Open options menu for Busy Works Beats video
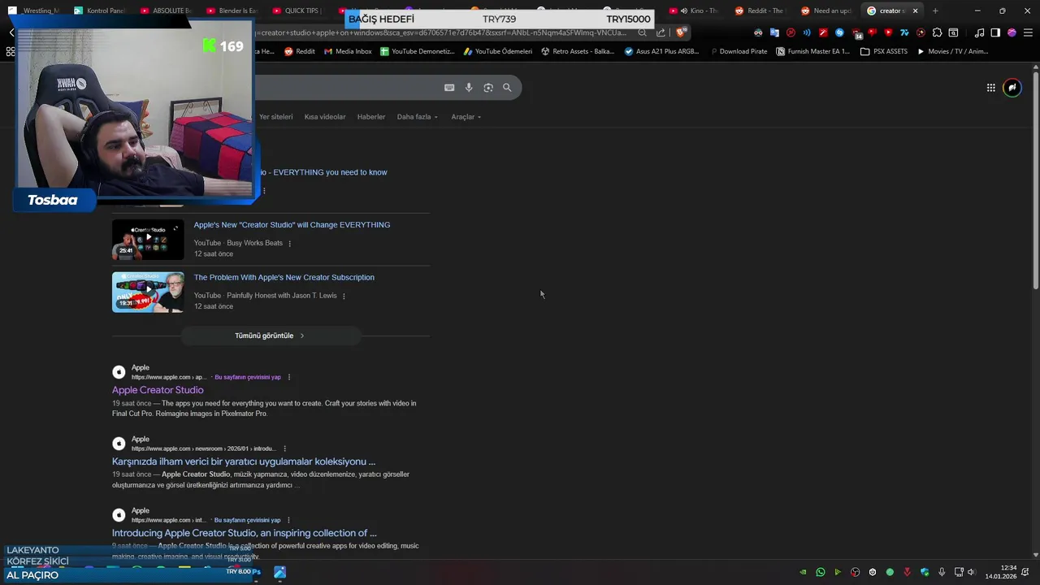1040x585 pixels. [290, 243]
